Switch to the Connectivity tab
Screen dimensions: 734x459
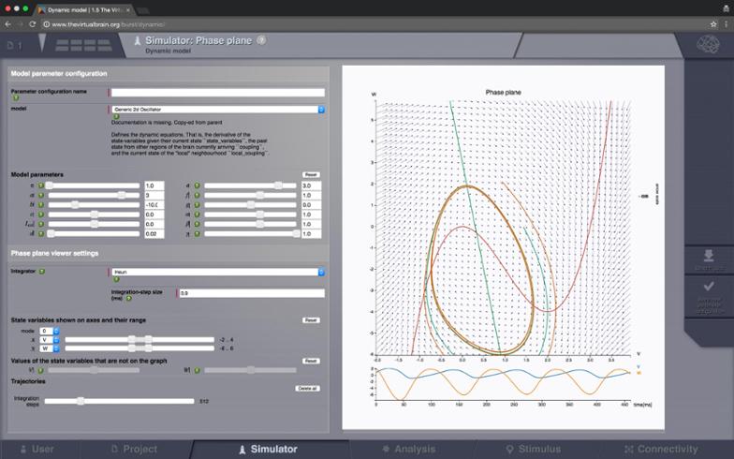(x=661, y=449)
